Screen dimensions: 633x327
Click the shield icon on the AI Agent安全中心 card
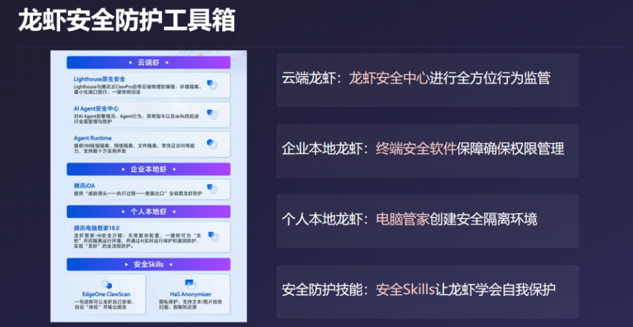point(212,114)
